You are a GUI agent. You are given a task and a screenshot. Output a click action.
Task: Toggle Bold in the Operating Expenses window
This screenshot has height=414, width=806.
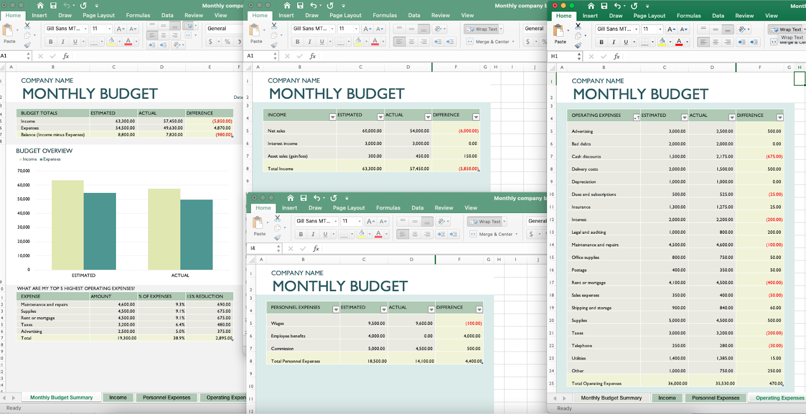tap(601, 42)
